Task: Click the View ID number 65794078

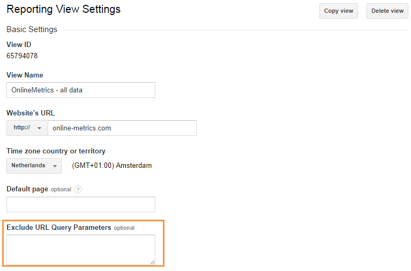Action: pyautogui.click(x=22, y=56)
